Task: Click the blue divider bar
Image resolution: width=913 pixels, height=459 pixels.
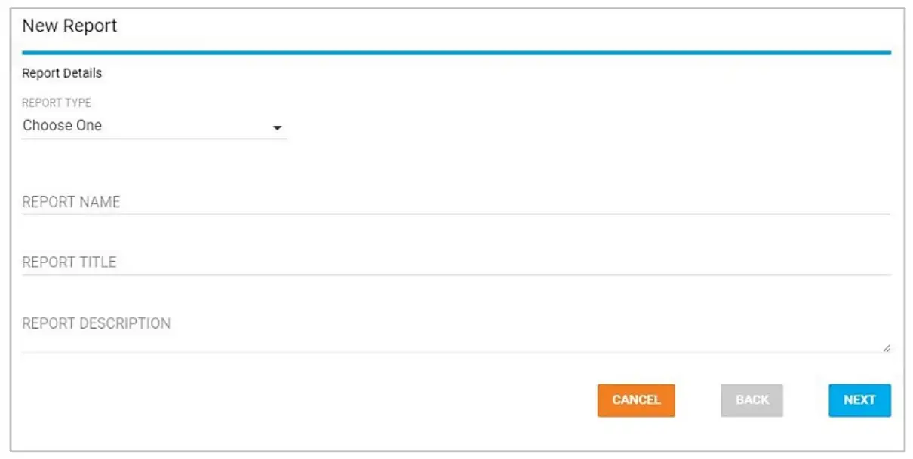Action: [x=456, y=52]
